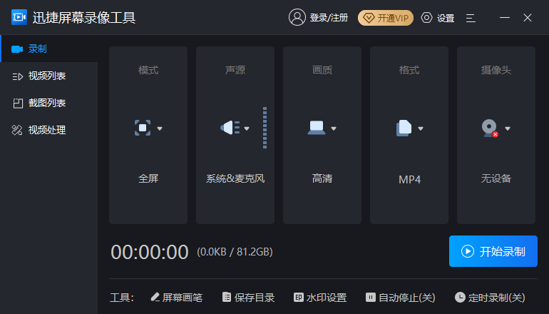Click the (0.0KB / 81.2GB) storage readout
549x314 pixels.
(235, 252)
